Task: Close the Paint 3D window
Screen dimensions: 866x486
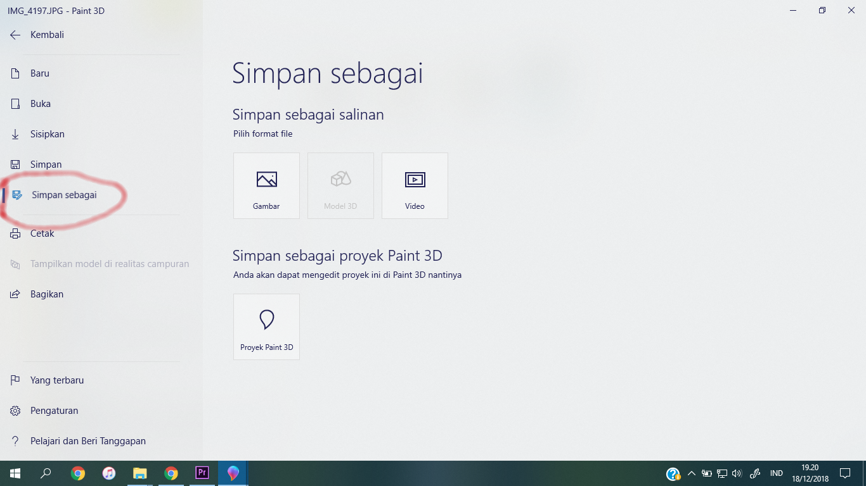Action: [851, 10]
